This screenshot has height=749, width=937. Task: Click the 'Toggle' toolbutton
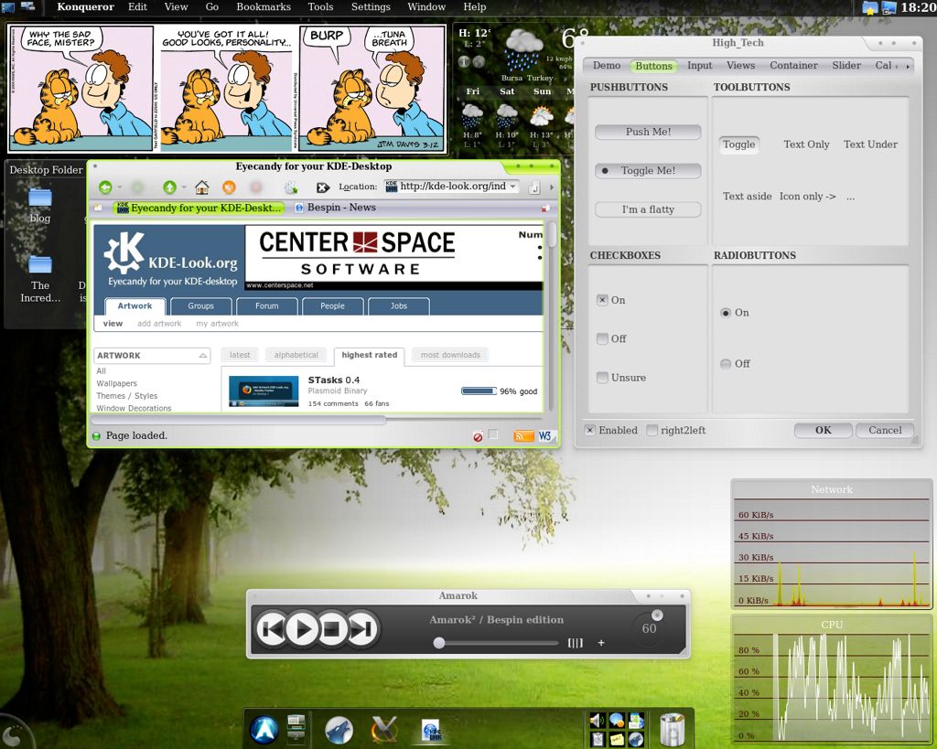point(738,144)
